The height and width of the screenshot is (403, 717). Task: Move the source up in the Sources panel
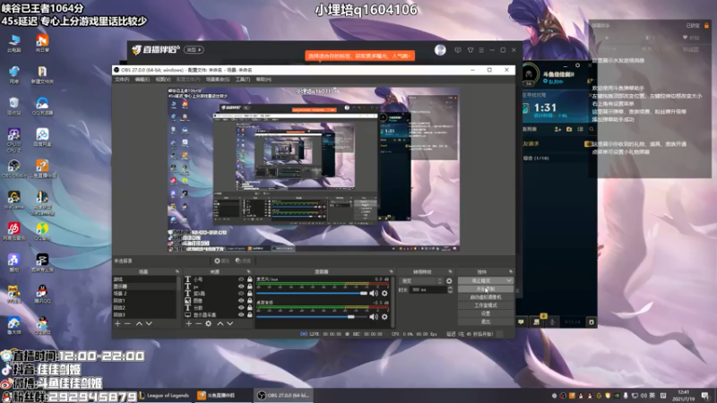(220, 323)
